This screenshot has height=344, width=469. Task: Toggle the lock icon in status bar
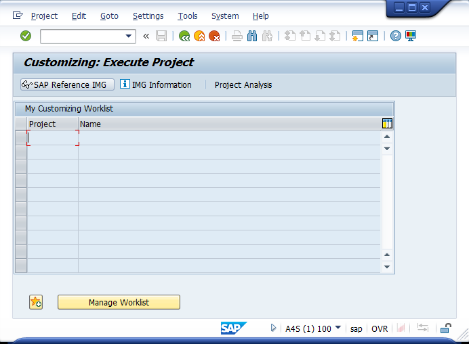coord(445,328)
